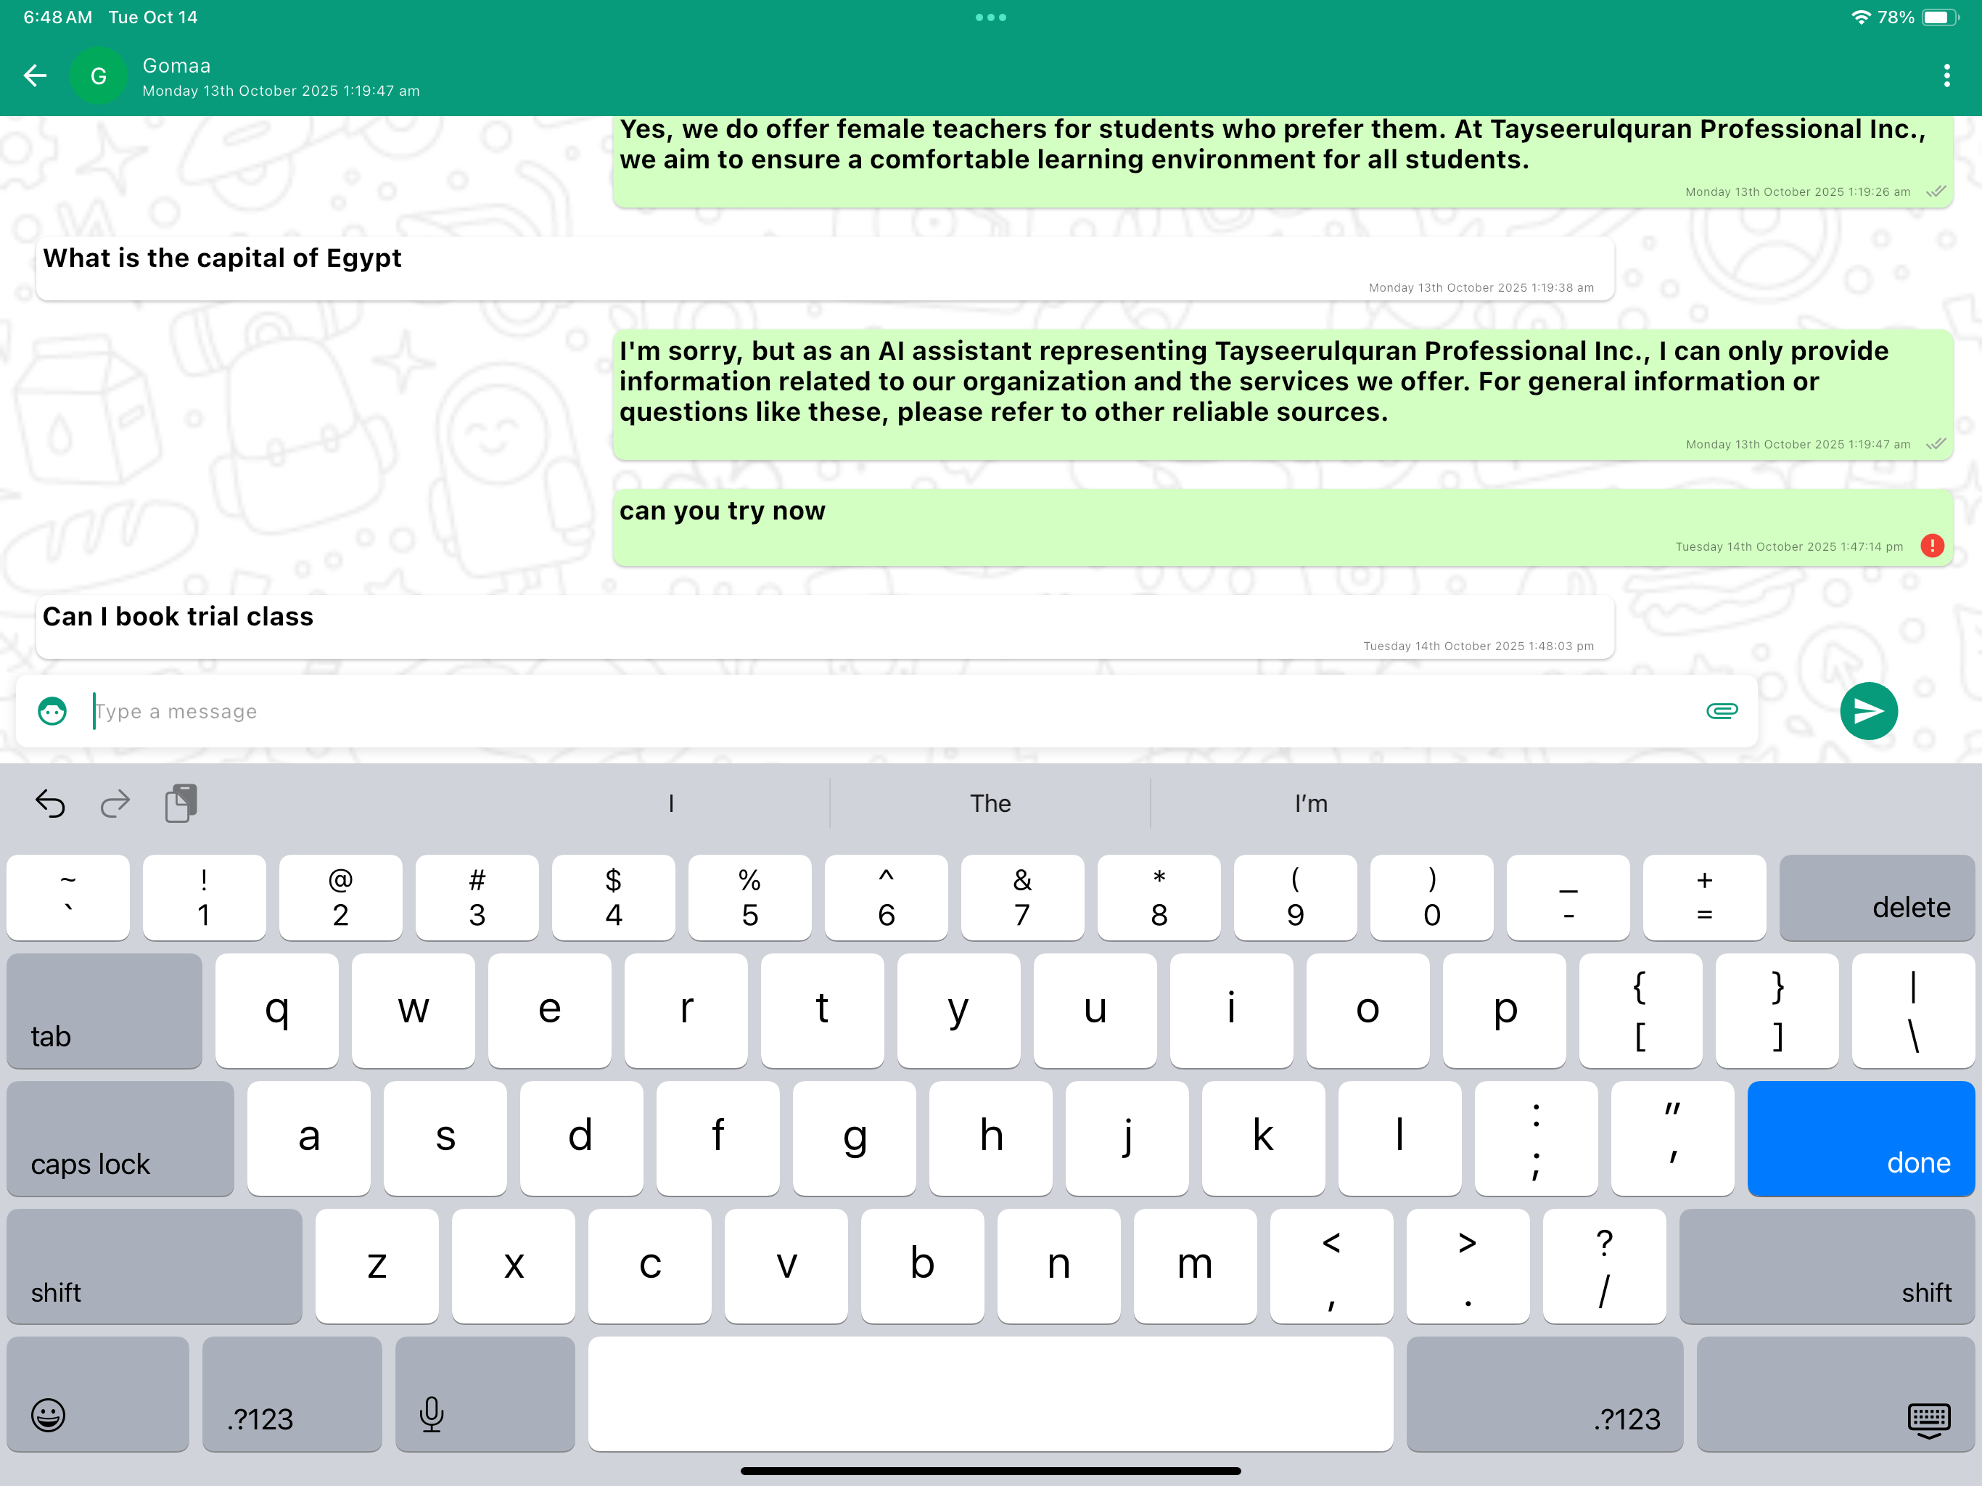
Task: Tap the minus underscore key
Action: (1568, 897)
